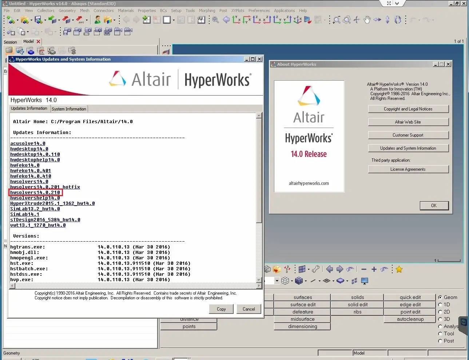Select the Geom panel radio button

tap(440, 297)
